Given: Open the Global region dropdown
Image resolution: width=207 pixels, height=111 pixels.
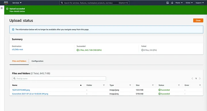Looking at the screenshot, I should coord(189,3).
